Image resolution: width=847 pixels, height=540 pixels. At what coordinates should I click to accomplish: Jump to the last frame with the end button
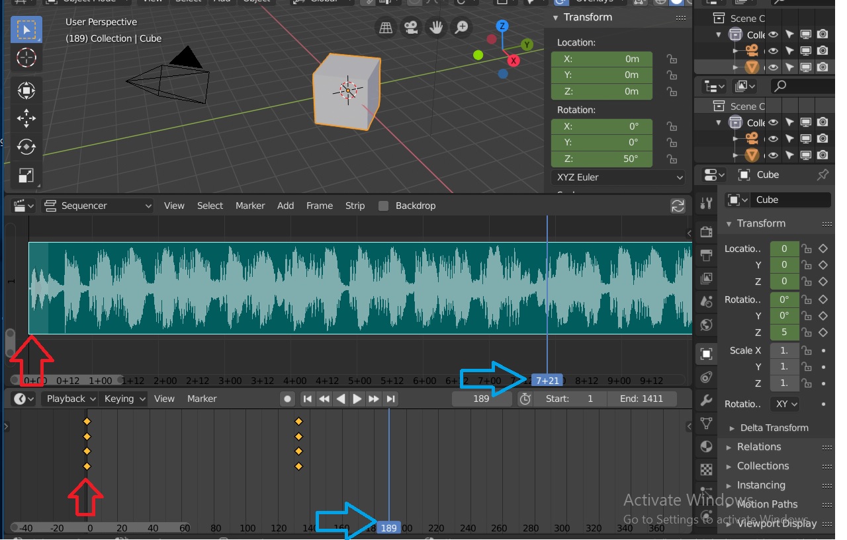click(x=390, y=399)
